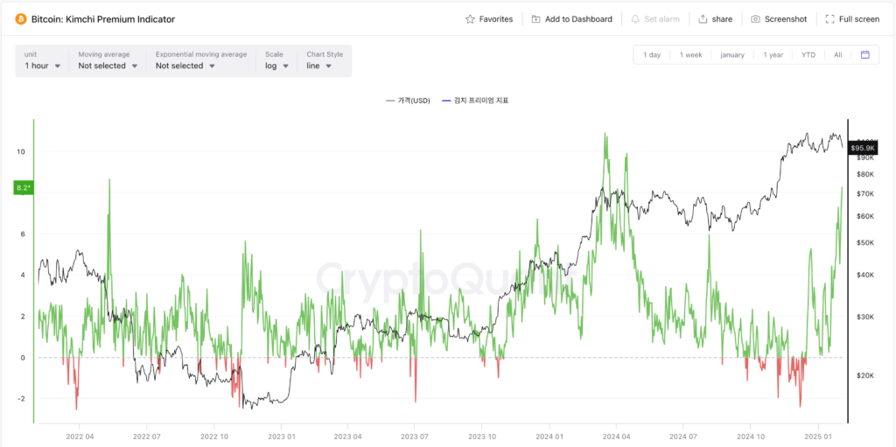Click the Screenshot label text

point(786,19)
